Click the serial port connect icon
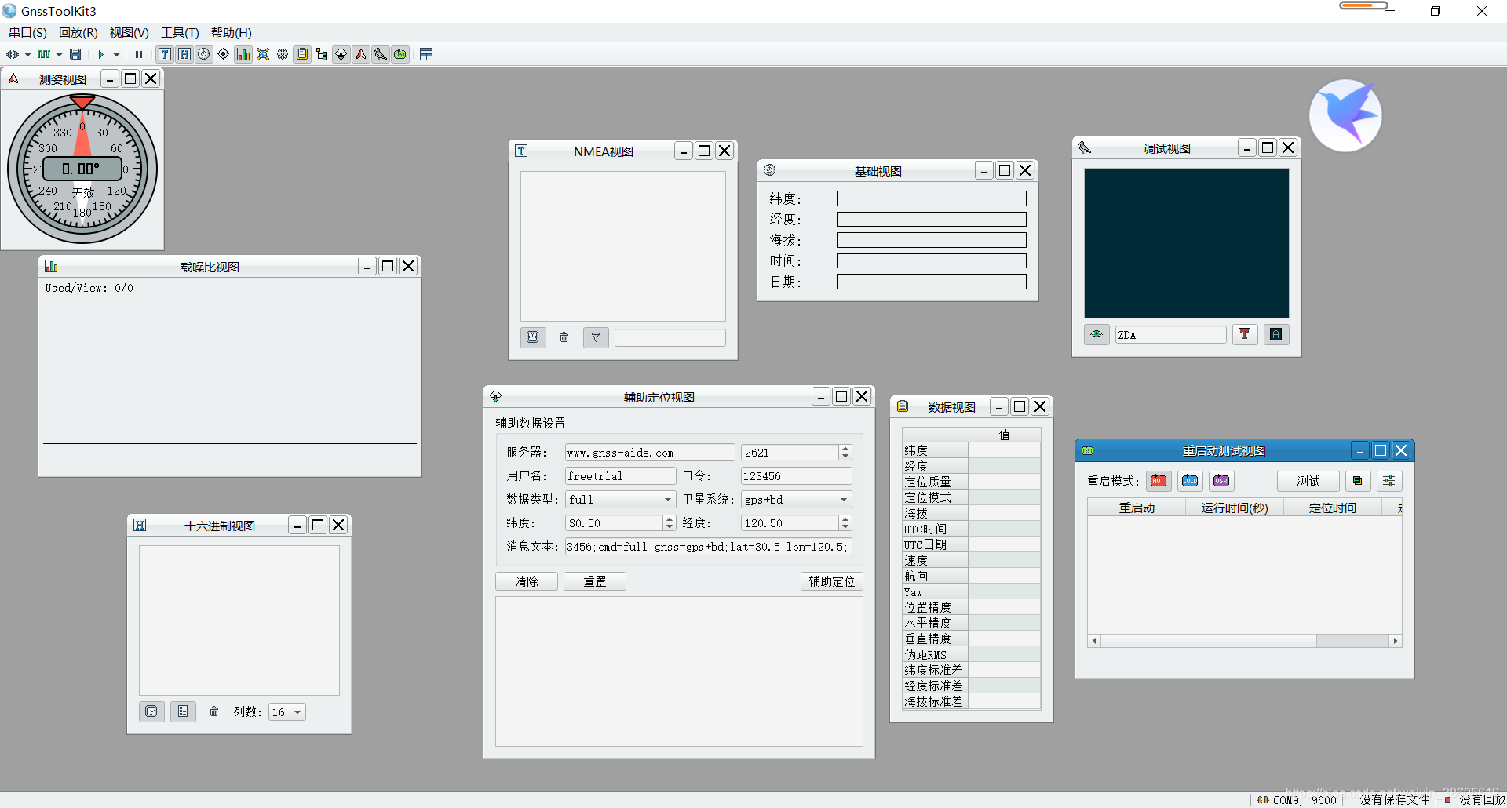 pyautogui.click(x=12, y=54)
